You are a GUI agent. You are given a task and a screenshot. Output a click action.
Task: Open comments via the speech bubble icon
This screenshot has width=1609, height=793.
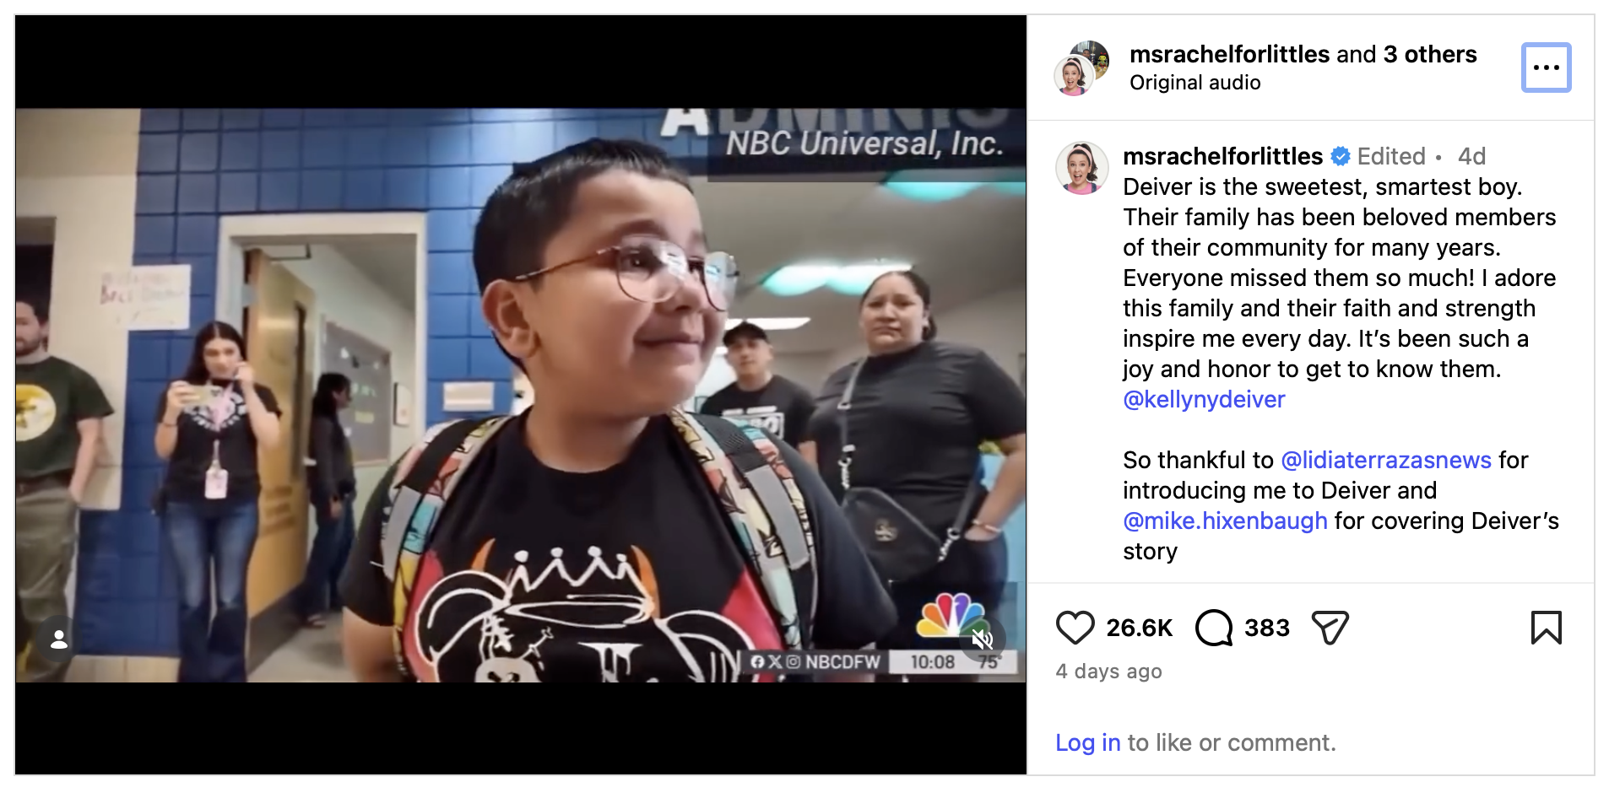[1214, 628]
